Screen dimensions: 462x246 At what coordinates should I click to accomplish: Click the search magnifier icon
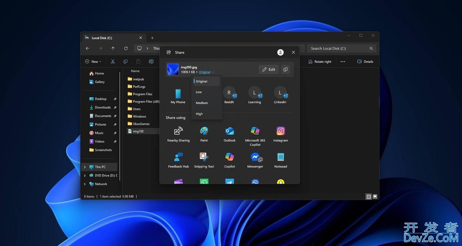tap(371, 48)
